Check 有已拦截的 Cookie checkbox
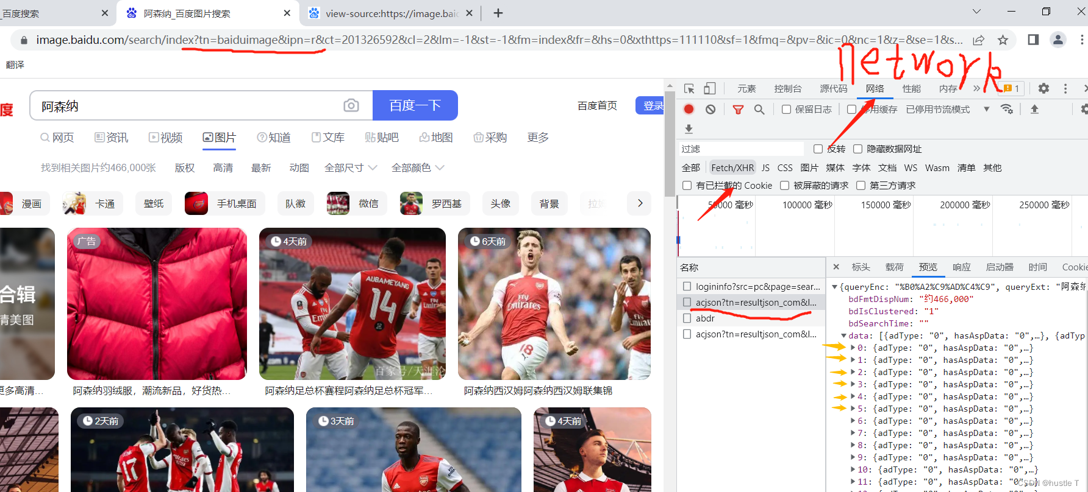 point(687,186)
